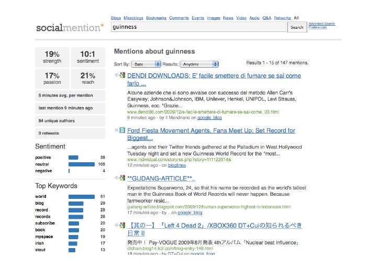Click the dendi86.com green URL
This screenshot has height=269, width=381.
click(x=203, y=112)
